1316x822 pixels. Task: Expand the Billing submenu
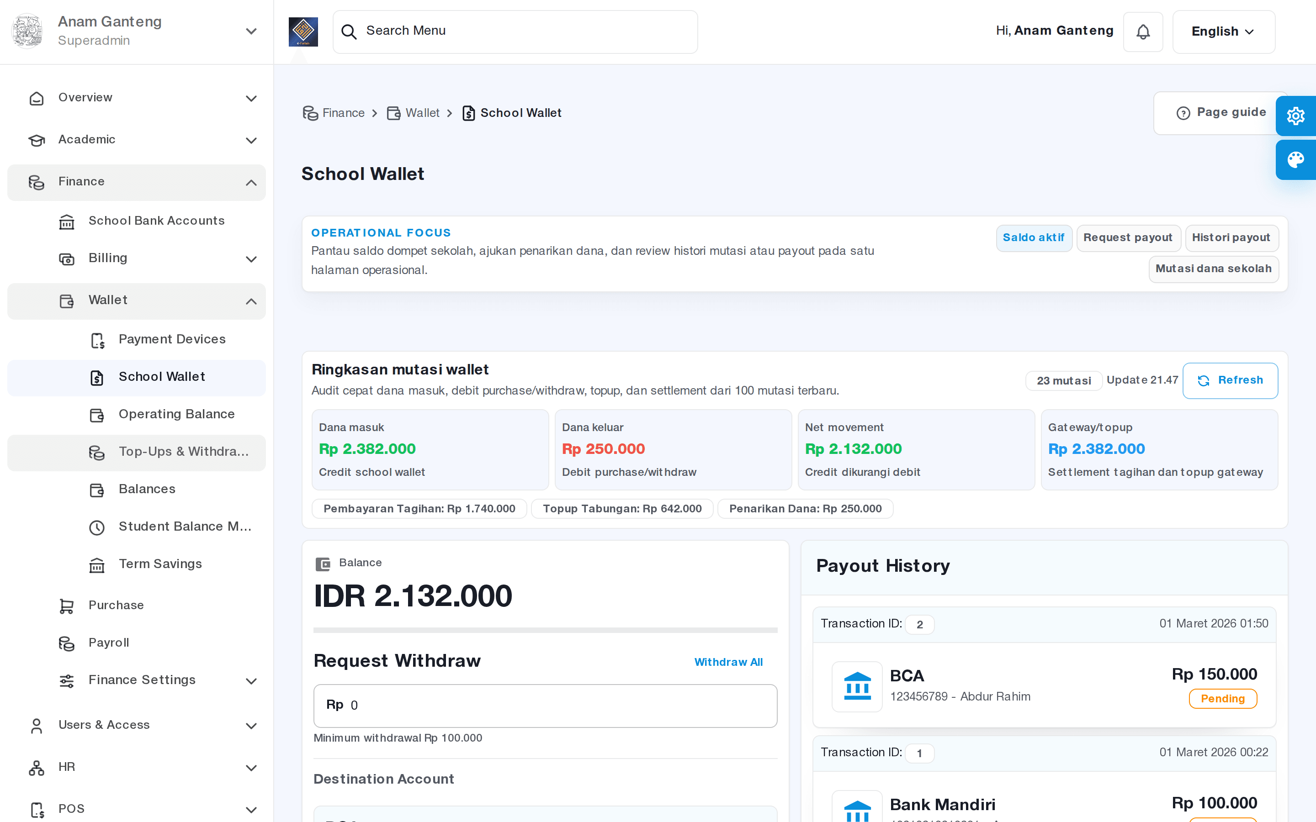pos(251,259)
